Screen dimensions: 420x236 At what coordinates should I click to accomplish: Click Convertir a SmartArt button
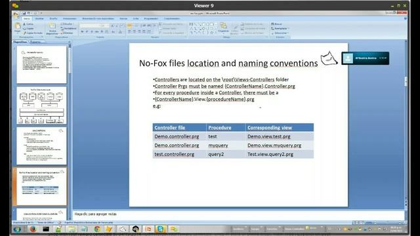[172, 33]
